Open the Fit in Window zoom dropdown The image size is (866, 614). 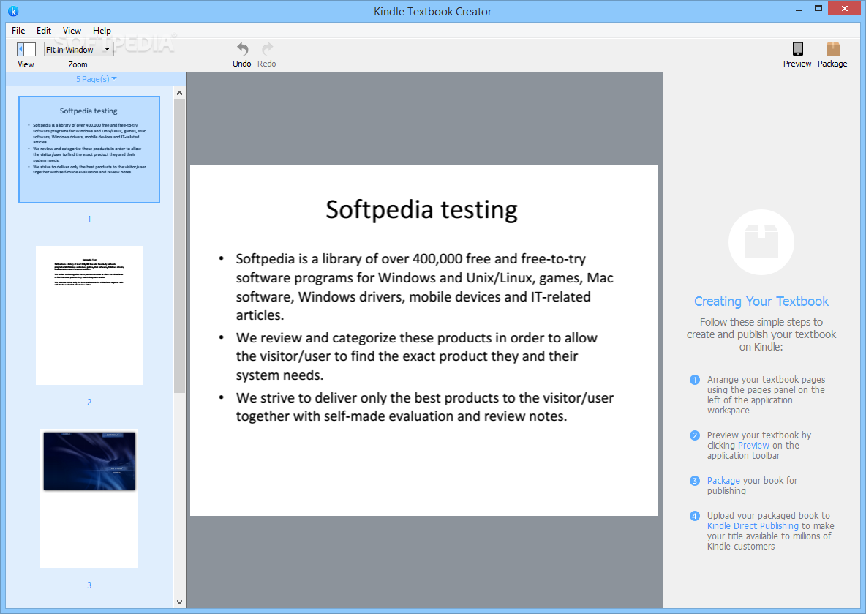79,49
